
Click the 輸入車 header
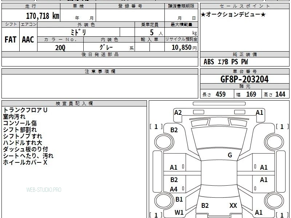pos(150,40)
